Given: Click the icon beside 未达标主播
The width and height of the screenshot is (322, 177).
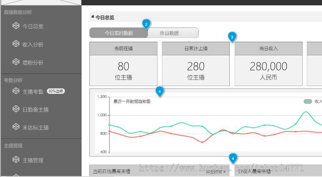Looking at the screenshot, I should (x=16, y=127).
